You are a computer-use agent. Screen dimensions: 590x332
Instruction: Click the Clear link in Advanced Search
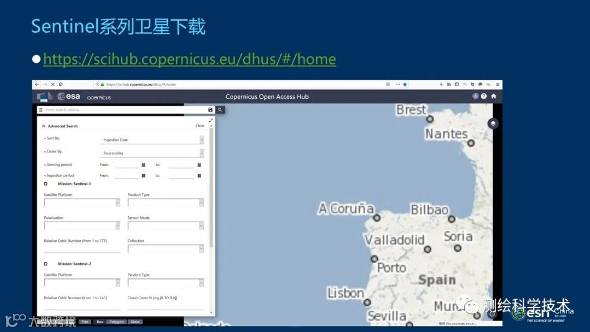[x=200, y=126]
